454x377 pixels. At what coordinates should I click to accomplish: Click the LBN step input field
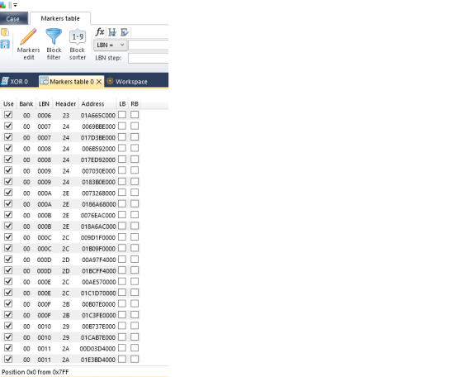pos(149,58)
